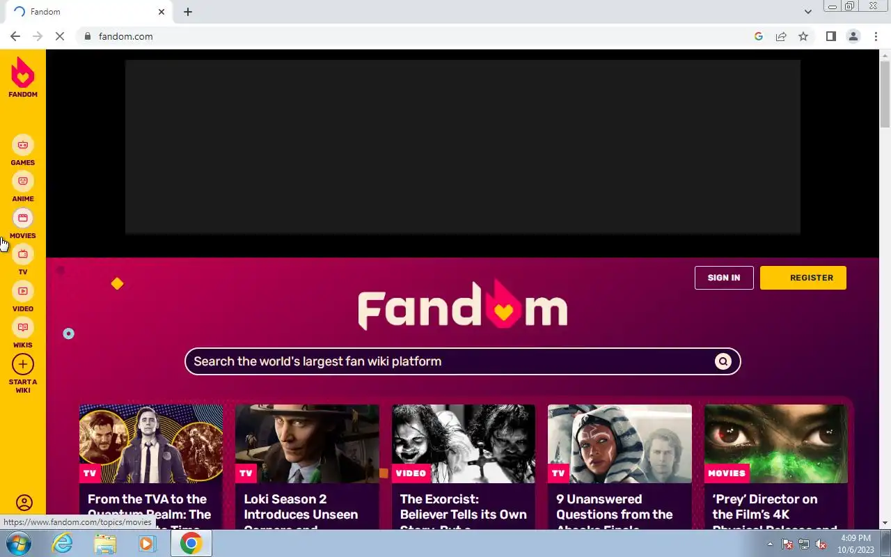Open the Anime section icon
Viewport: 891px width, 557px height.
[23, 181]
